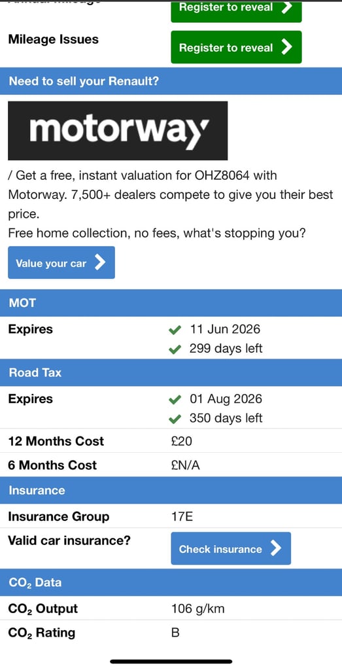Screen dimensions: 342x670
Task: Select the Insurance section header
Action: pos(171,490)
